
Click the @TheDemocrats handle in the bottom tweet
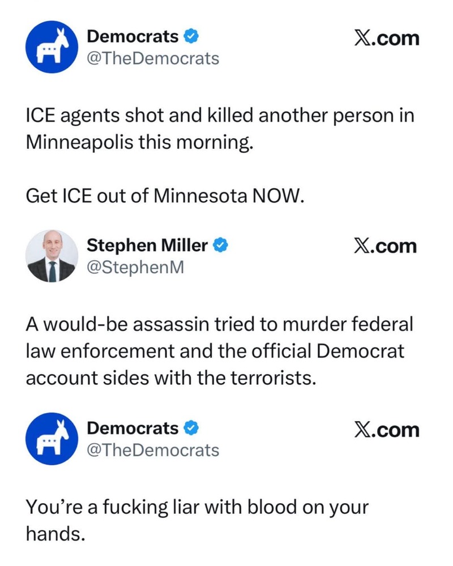pos(152,450)
